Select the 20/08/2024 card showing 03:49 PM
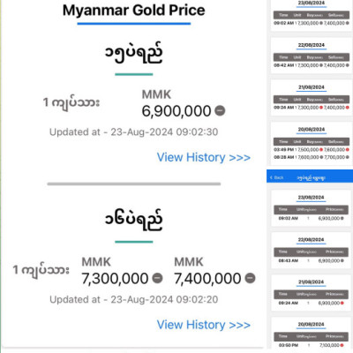 [x=312, y=144]
